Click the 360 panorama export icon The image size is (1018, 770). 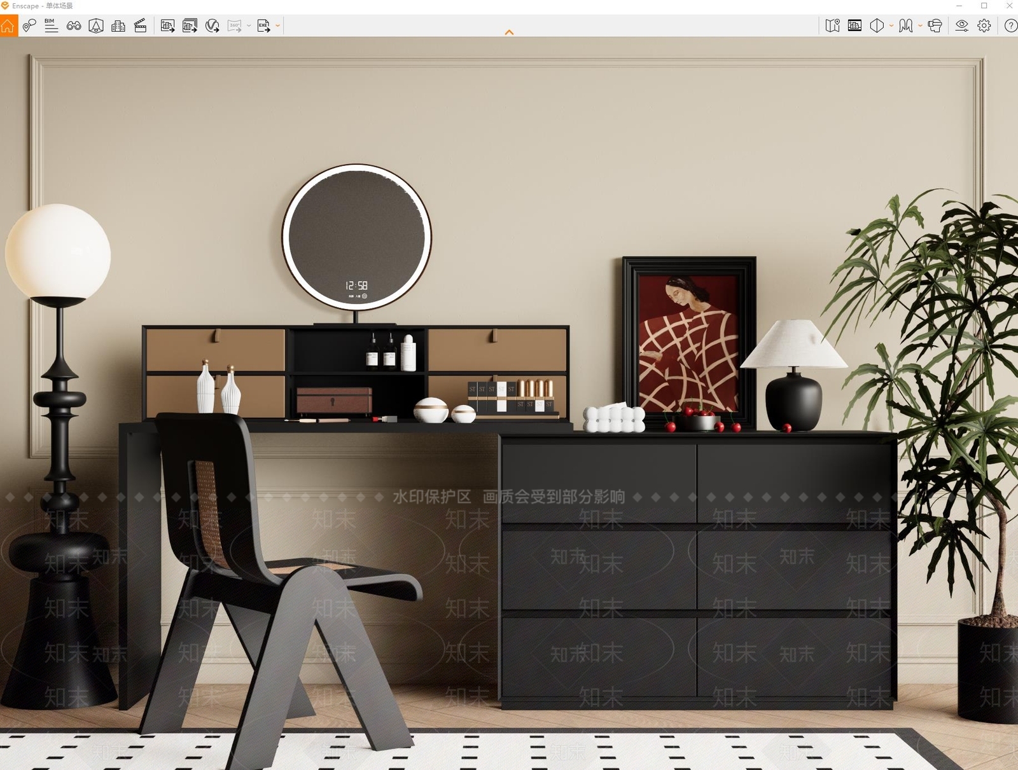point(235,25)
